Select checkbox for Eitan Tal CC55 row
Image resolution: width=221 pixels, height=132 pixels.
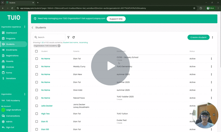36,59
